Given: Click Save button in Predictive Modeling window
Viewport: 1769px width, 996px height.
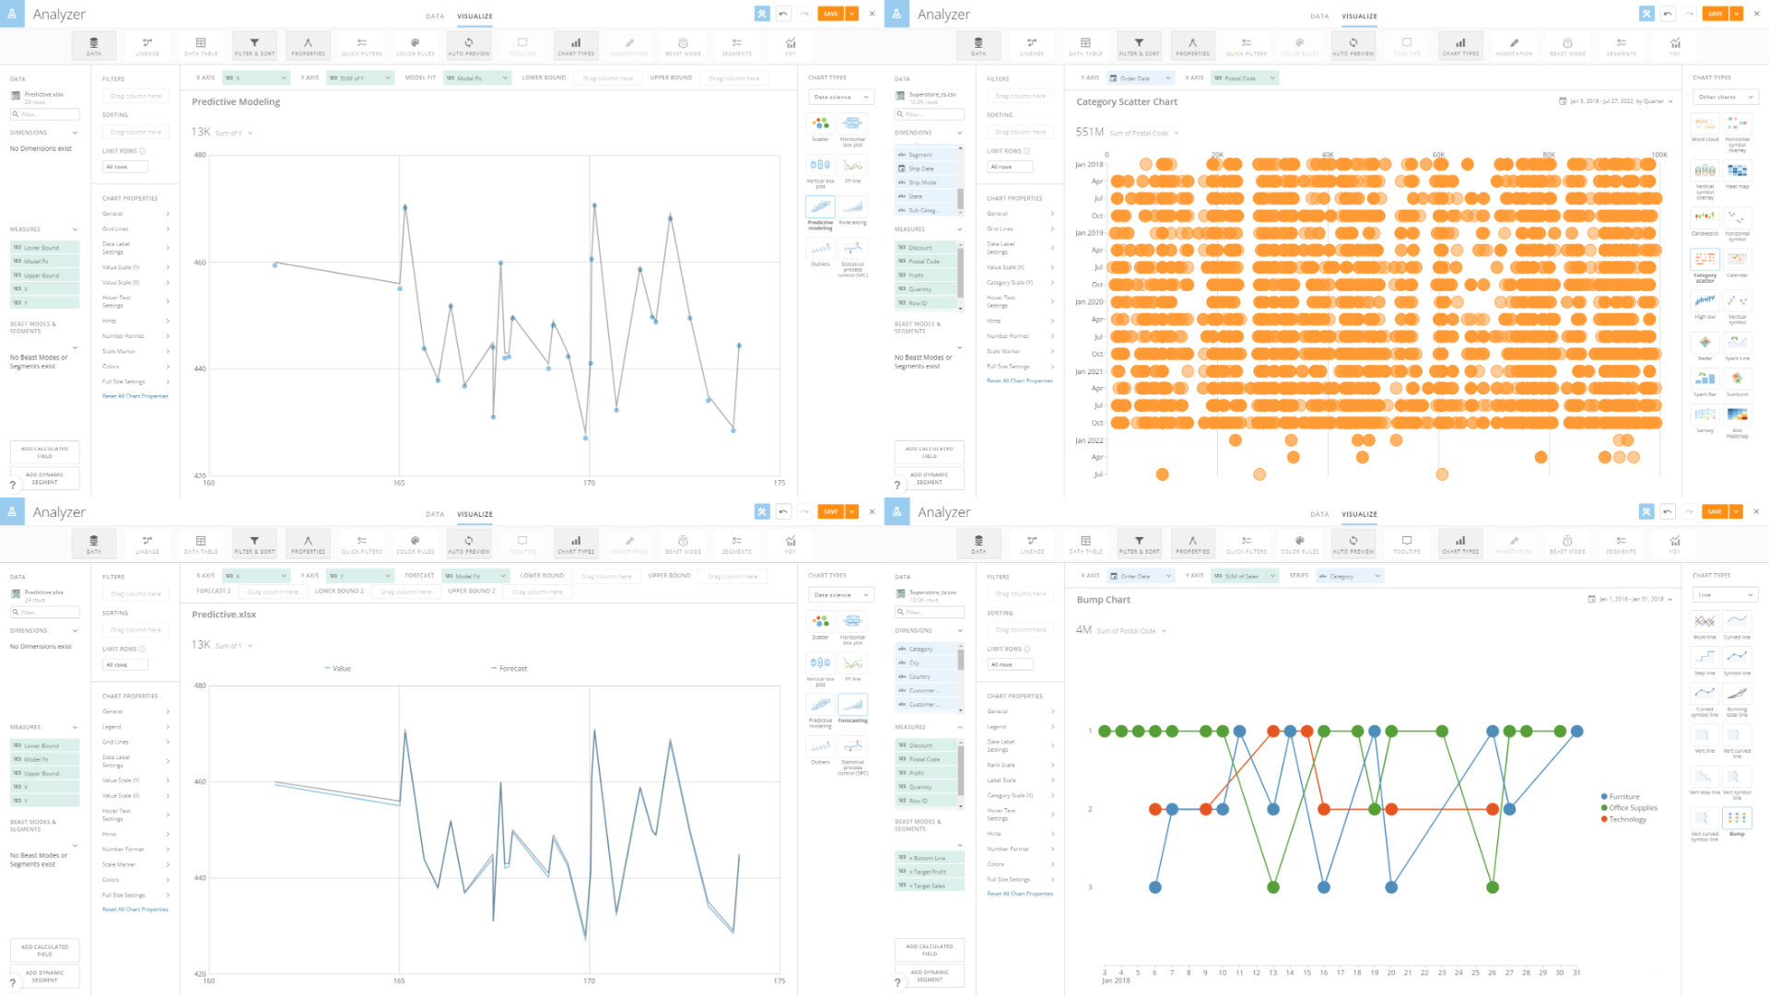Looking at the screenshot, I should pyautogui.click(x=830, y=14).
